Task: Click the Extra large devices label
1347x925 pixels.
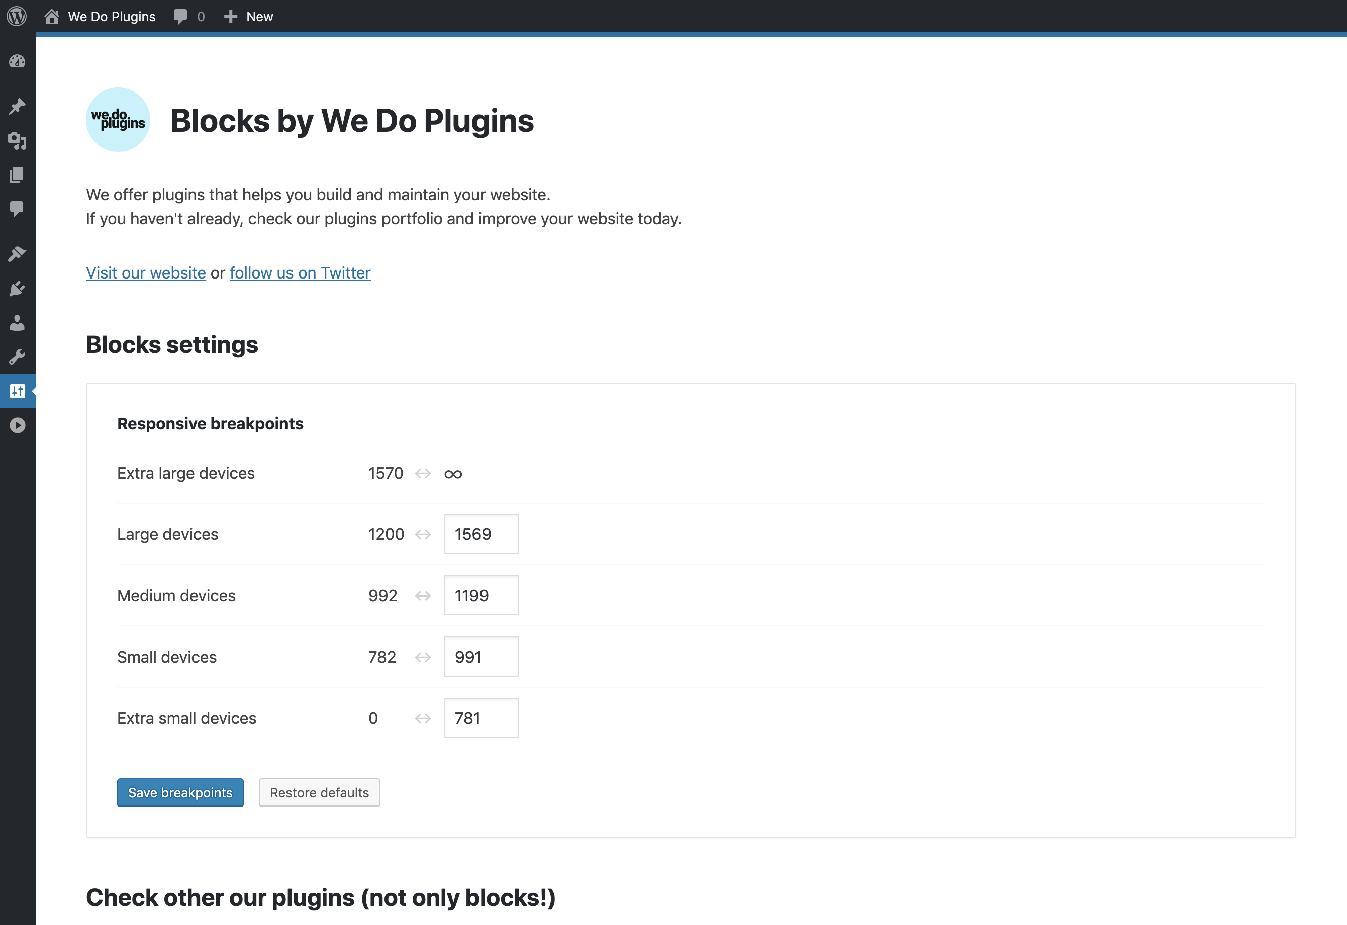Action: (186, 473)
